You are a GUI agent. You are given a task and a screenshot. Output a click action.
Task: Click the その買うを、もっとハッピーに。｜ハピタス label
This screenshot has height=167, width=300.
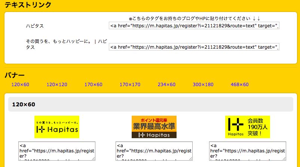click(x=66, y=44)
